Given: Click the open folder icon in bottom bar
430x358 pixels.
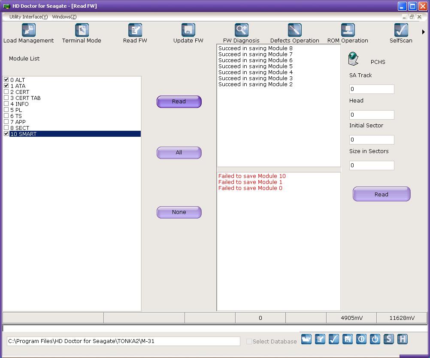Looking at the screenshot, I should [x=306, y=340].
